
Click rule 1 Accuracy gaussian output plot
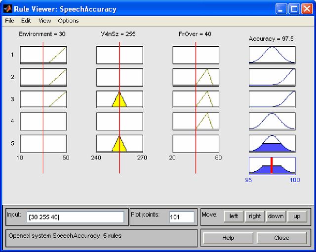pyautogui.click(x=272, y=55)
